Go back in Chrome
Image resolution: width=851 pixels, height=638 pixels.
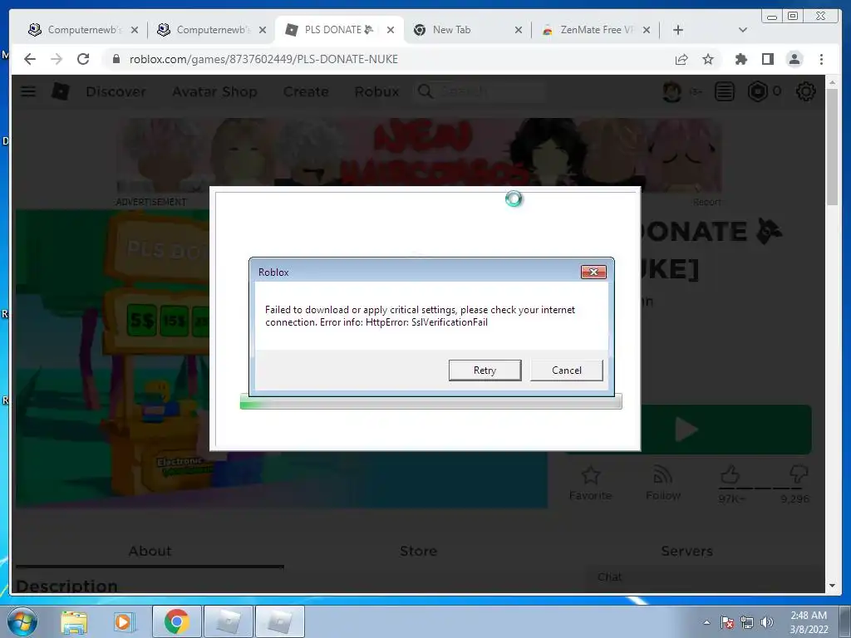[30, 59]
